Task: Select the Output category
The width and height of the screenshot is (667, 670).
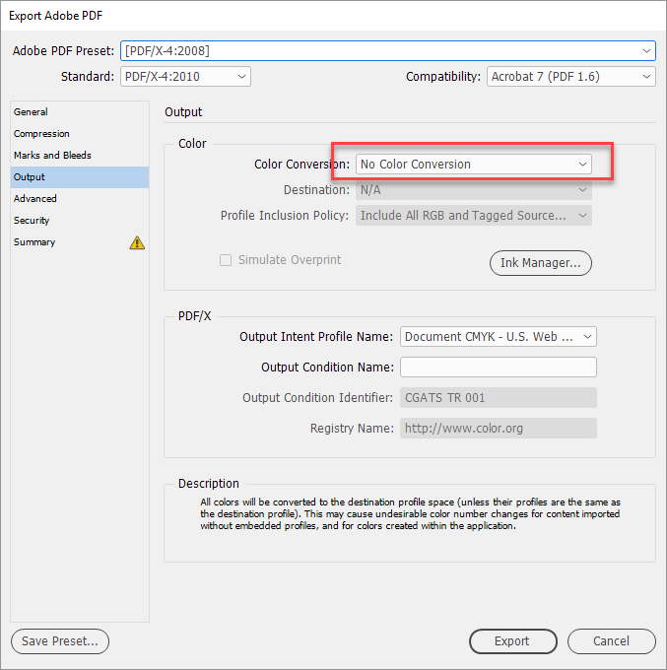Action: 80,177
